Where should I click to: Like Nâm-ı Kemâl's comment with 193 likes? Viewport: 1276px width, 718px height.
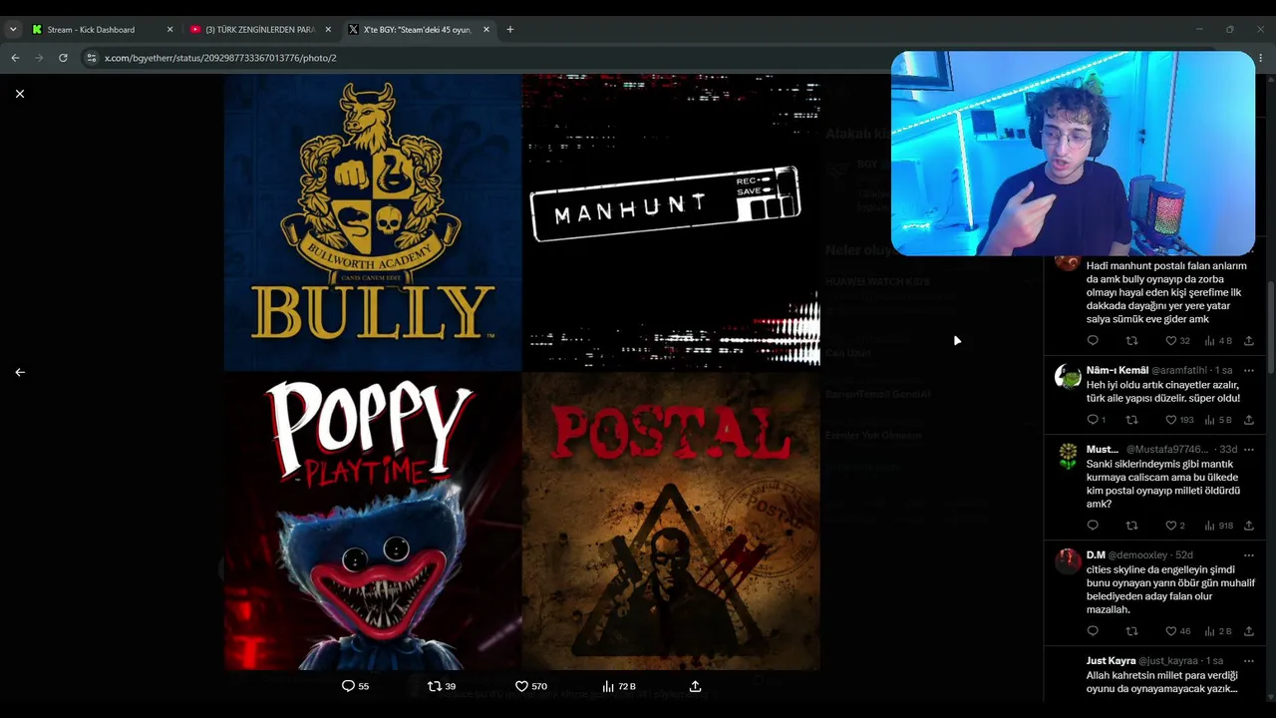[x=1180, y=420]
